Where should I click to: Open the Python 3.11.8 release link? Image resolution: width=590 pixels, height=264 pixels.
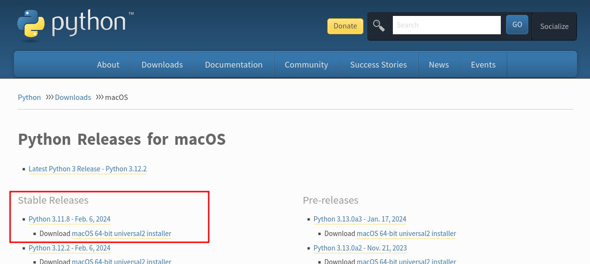(69, 219)
